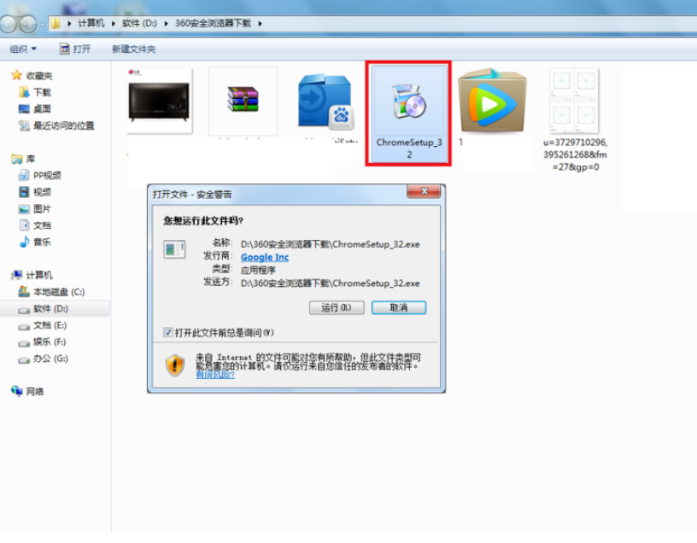Select the Tencent Video box icon

pyautogui.click(x=492, y=101)
